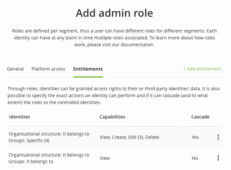
Task: Click the No cascade value
Action: pos(195,158)
